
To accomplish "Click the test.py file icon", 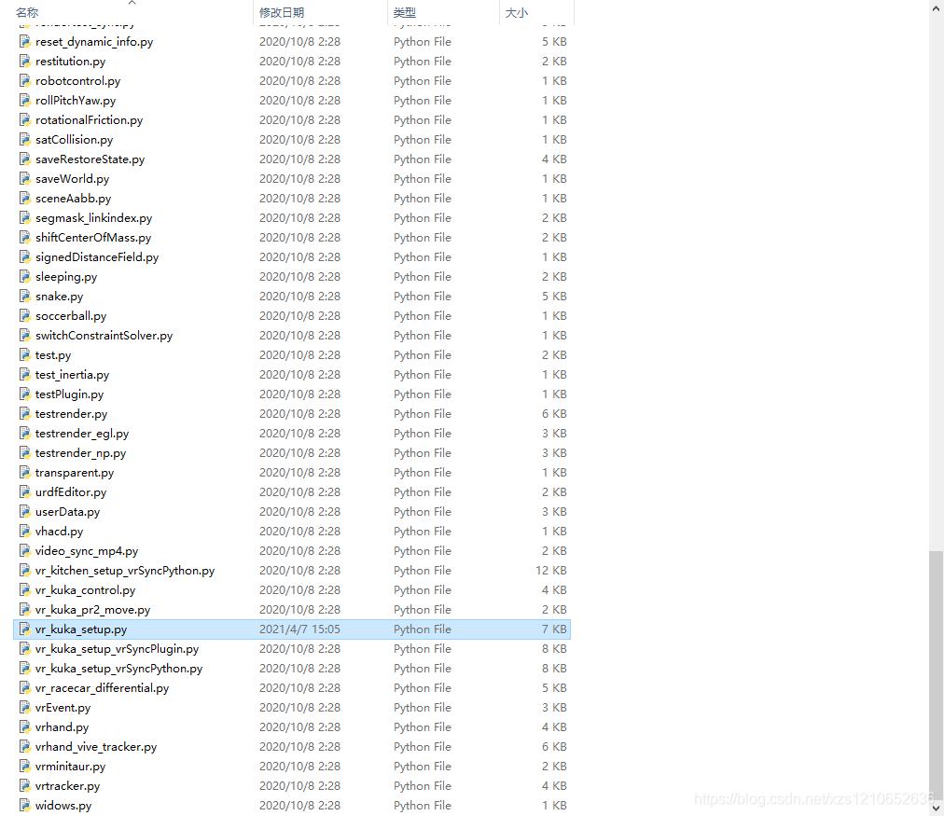I will 24,354.
